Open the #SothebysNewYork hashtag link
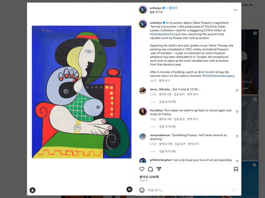Image resolution: width=265 pixels, height=198 pixels. tap(162, 34)
